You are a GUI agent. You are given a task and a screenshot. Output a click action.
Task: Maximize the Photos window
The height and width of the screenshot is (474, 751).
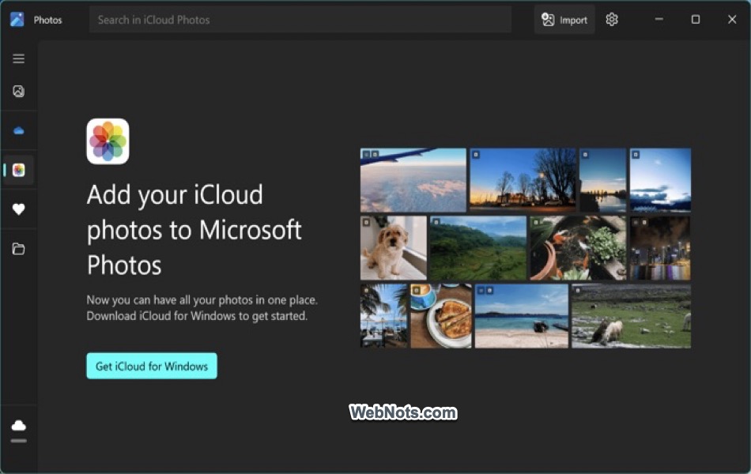coord(696,20)
